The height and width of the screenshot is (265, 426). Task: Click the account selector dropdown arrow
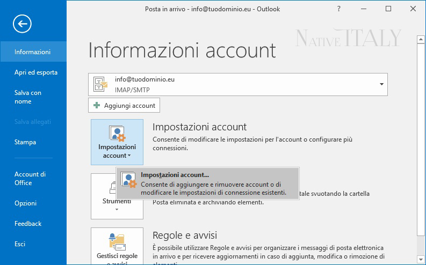coord(381,84)
